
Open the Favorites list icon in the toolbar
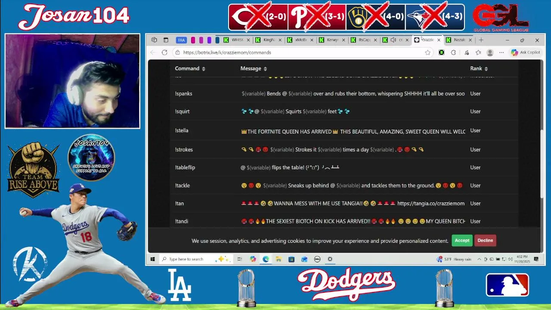[x=478, y=53]
